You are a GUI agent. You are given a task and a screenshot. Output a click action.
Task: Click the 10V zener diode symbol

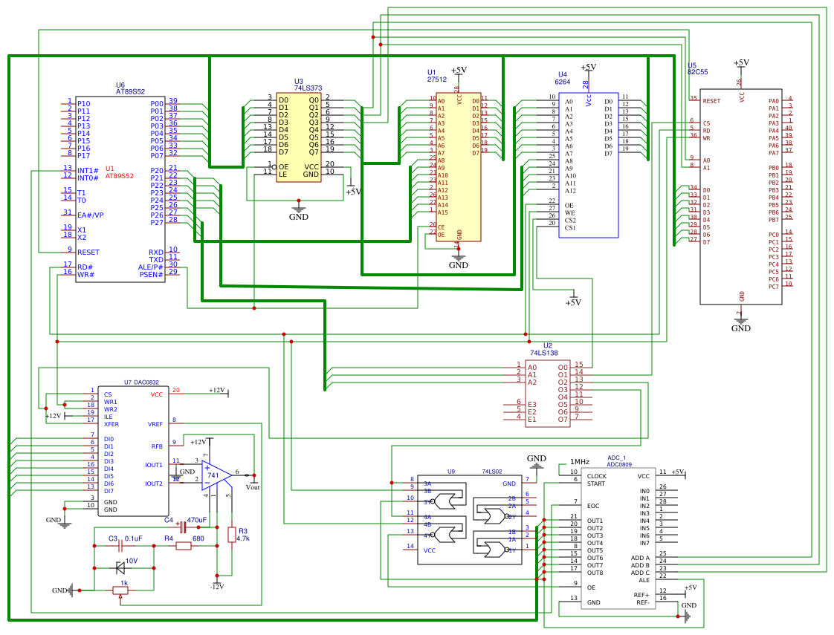tap(121, 568)
